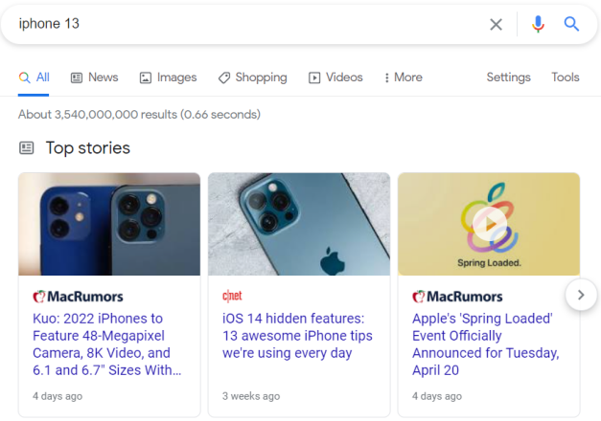The height and width of the screenshot is (421, 601).
Task: Show more stories with the right arrow
Action: (x=581, y=295)
